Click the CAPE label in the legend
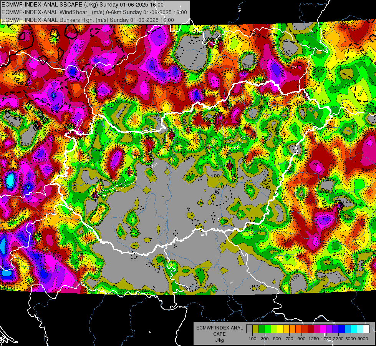 219,334
